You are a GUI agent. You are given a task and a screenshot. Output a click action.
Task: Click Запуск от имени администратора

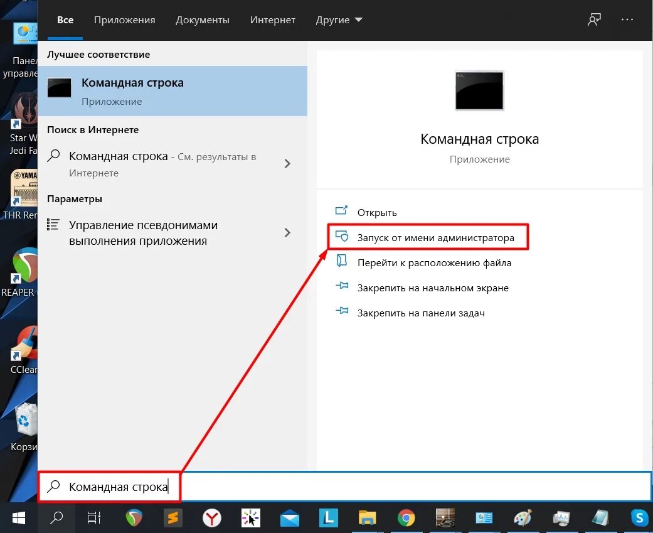point(435,237)
